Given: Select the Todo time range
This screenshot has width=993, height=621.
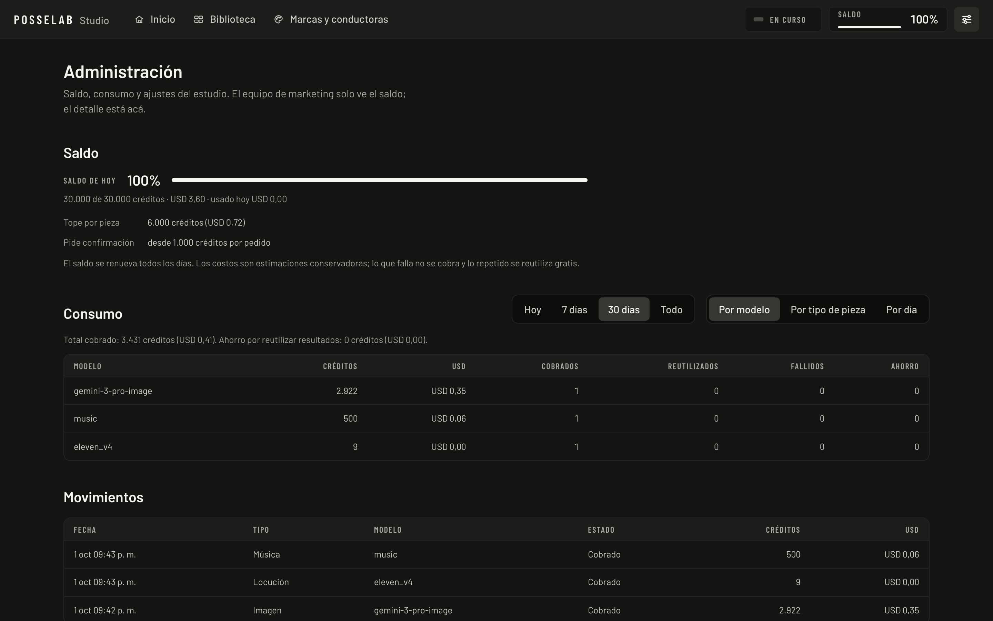Looking at the screenshot, I should (671, 309).
